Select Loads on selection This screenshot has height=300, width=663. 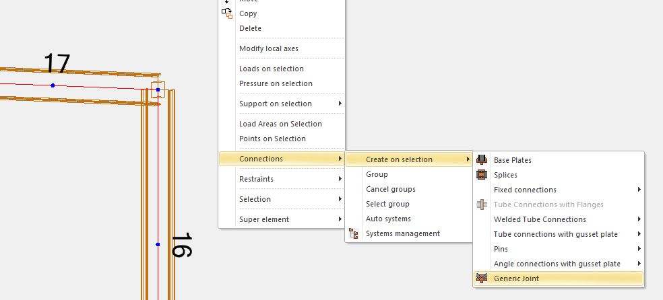[x=271, y=69]
